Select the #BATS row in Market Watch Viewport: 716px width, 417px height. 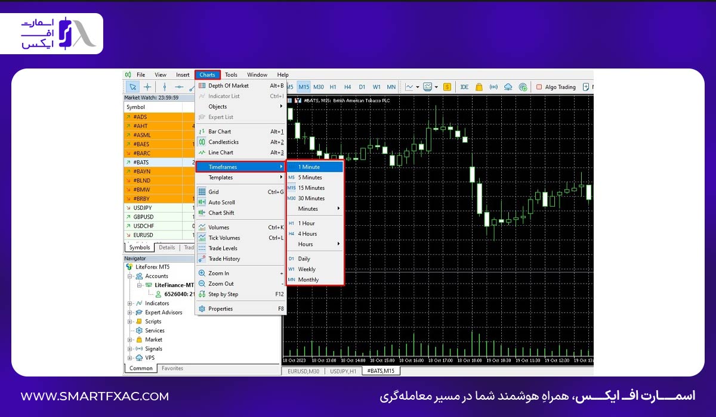[159, 162]
